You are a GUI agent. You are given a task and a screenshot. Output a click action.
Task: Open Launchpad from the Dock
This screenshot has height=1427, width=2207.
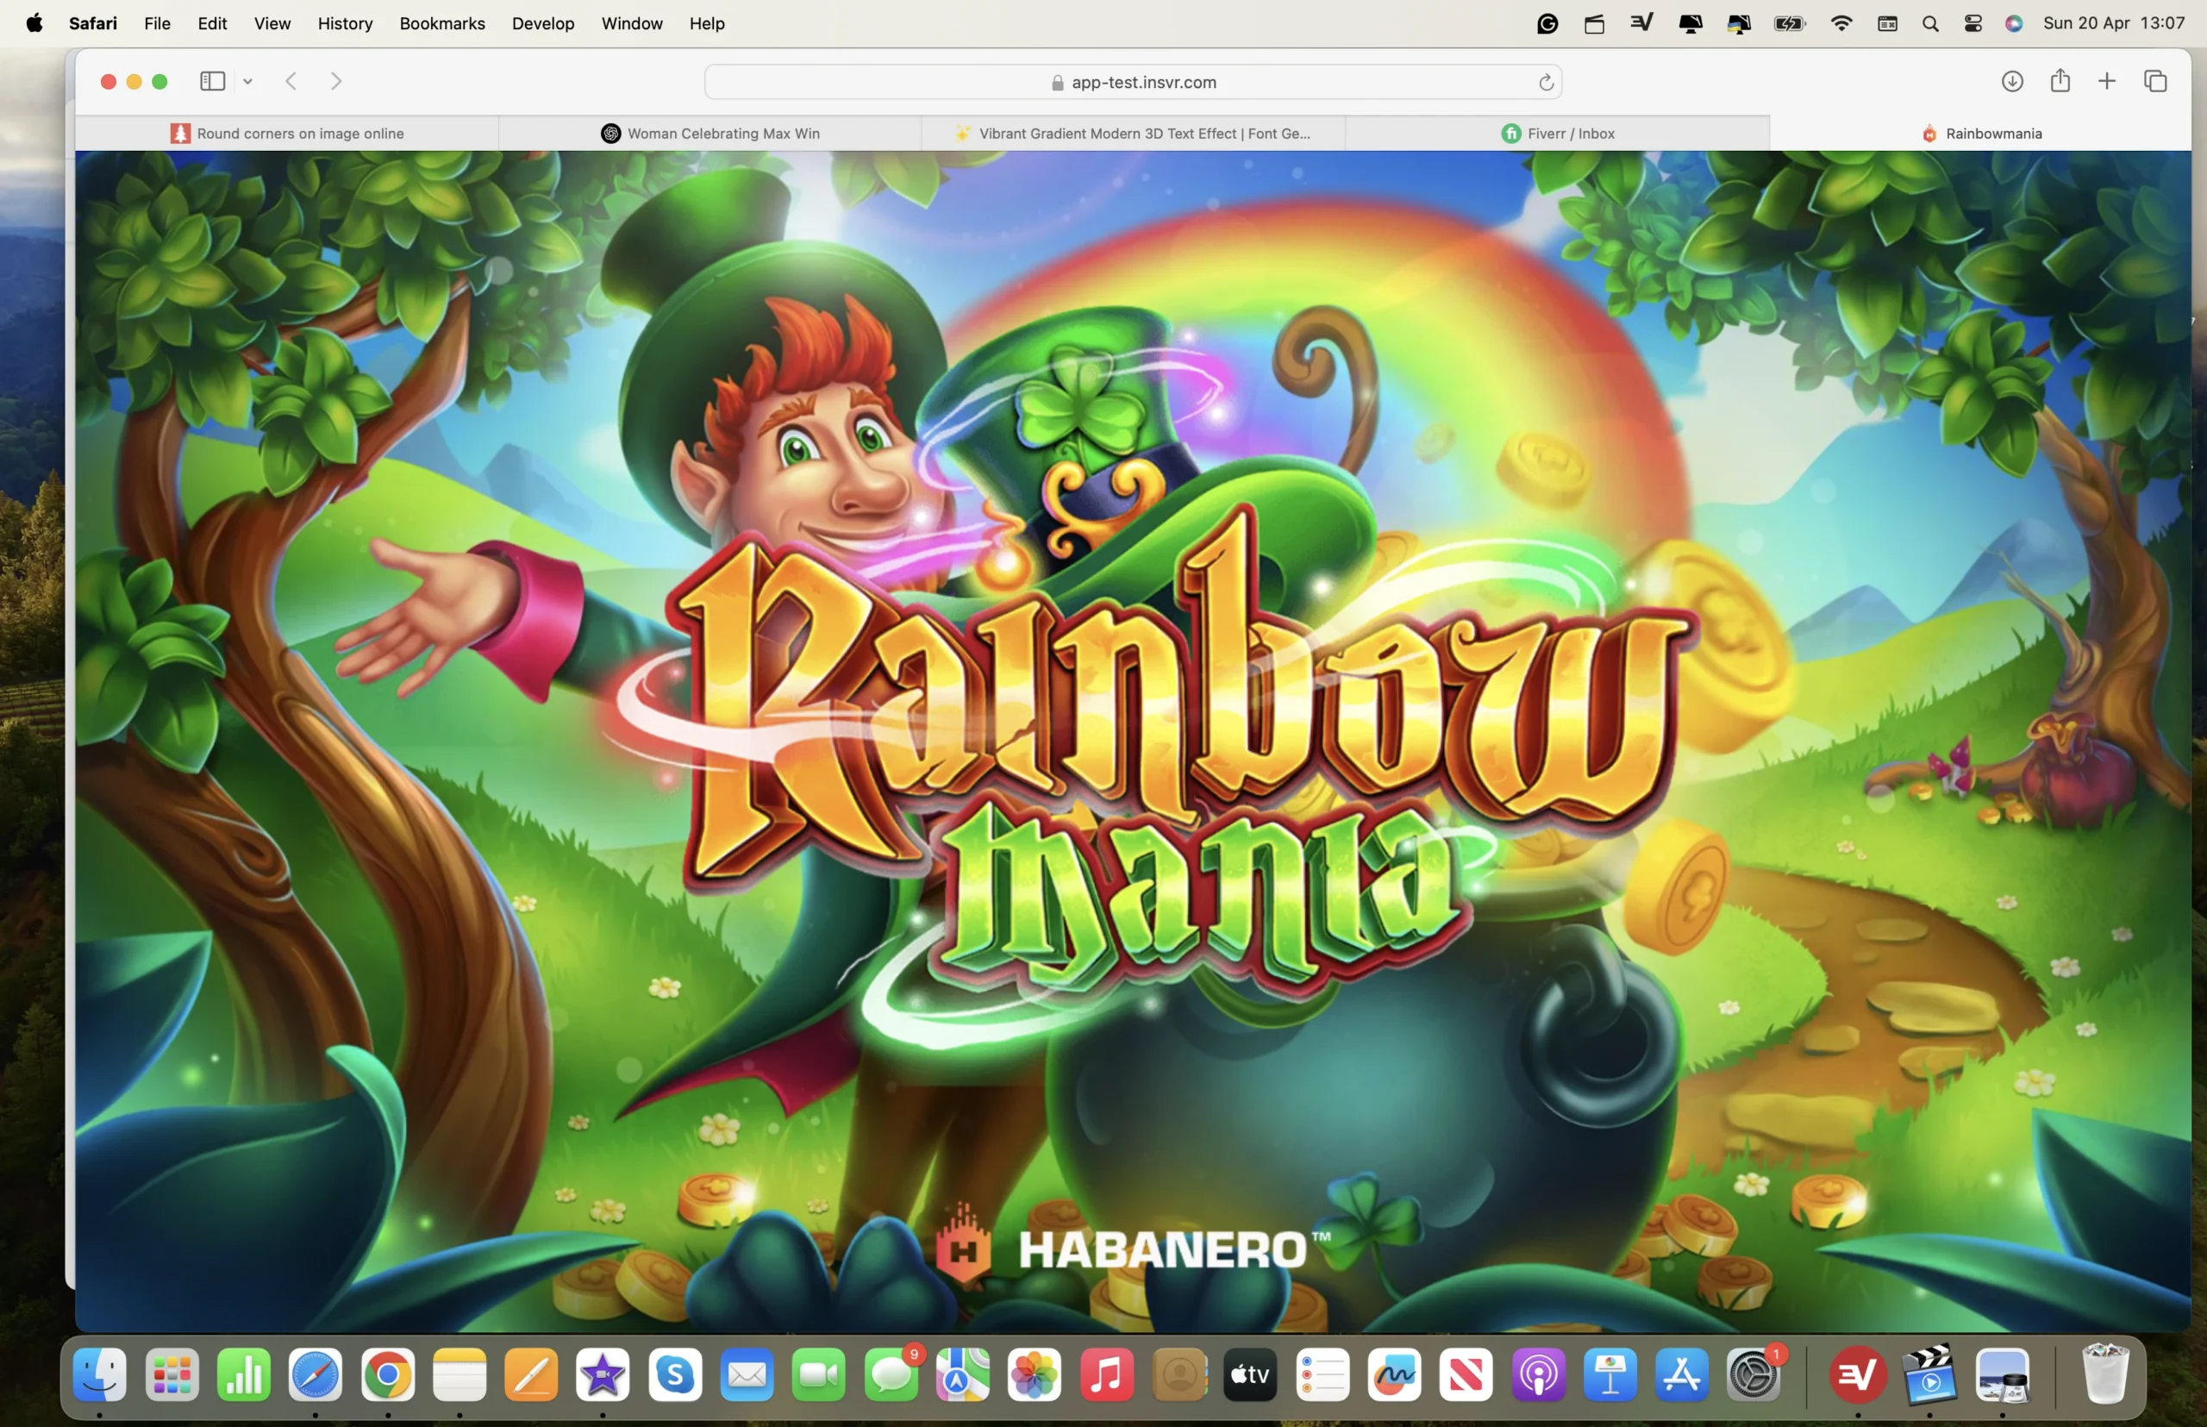[x=172, y=1375]
